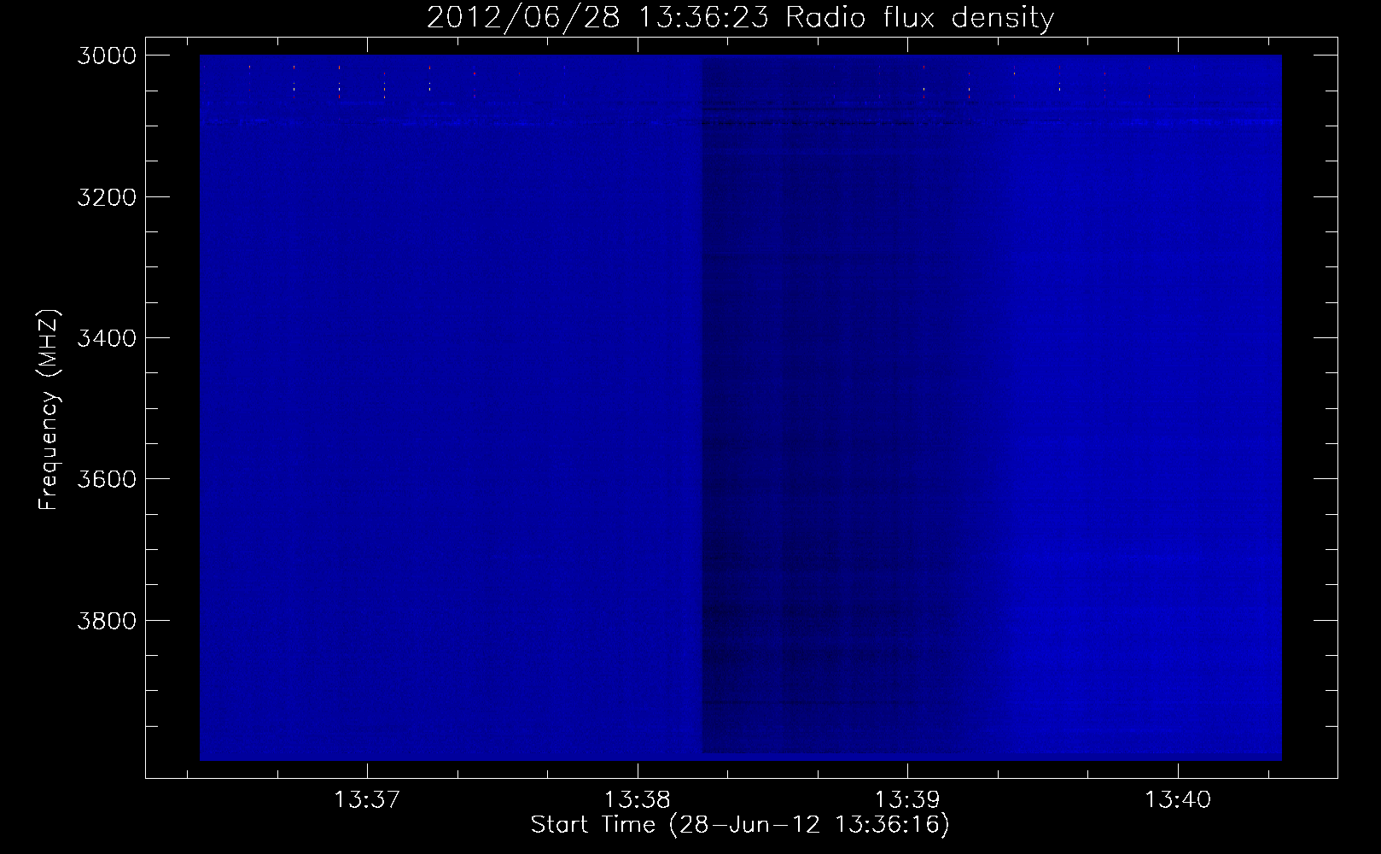Click the 3600 frequency tick label
Image resolution: width=1381 pixels, height=854 pixels.
[x=107, y=479]
